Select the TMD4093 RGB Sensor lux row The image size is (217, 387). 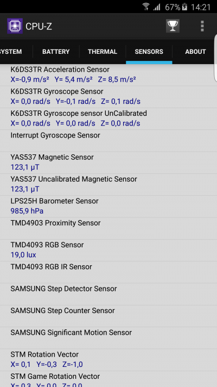(x=108, y=250)
